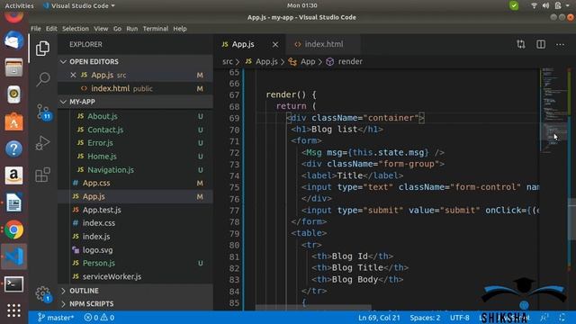Open the View menu
Viewport: 576px width, 324px height.
coord(101,29)
